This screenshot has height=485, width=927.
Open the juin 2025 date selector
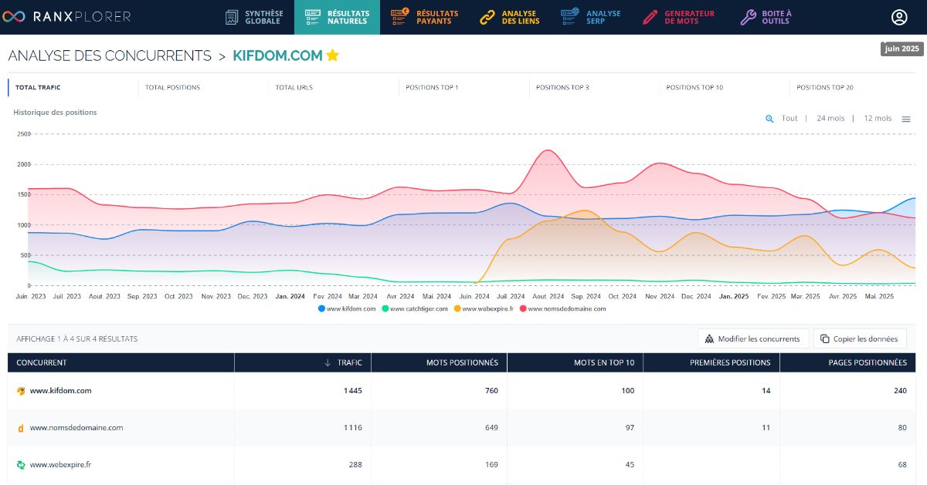coord(902,49)
